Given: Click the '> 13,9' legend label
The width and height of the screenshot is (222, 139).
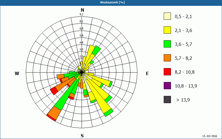Looking at the screenshot, I should click(183, 100).
